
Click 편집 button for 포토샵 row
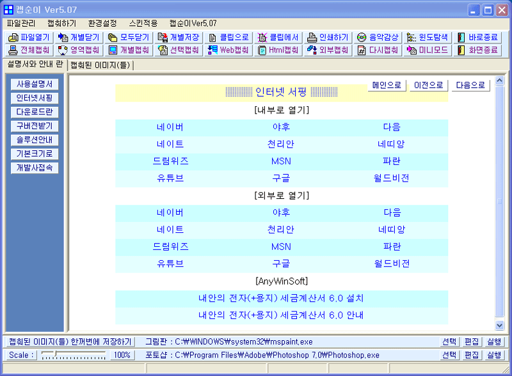point(472,355)
